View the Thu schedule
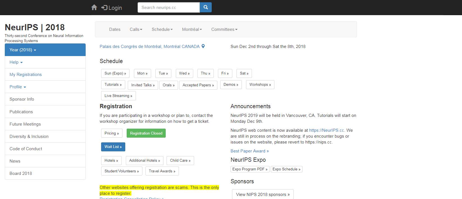This screenshot has height=199, width=462. [205, 73]
